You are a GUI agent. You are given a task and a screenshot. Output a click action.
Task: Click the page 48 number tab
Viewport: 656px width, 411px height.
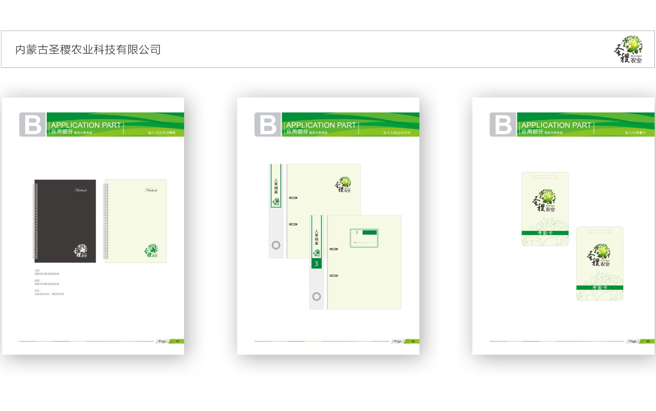(x=412, y=341)
